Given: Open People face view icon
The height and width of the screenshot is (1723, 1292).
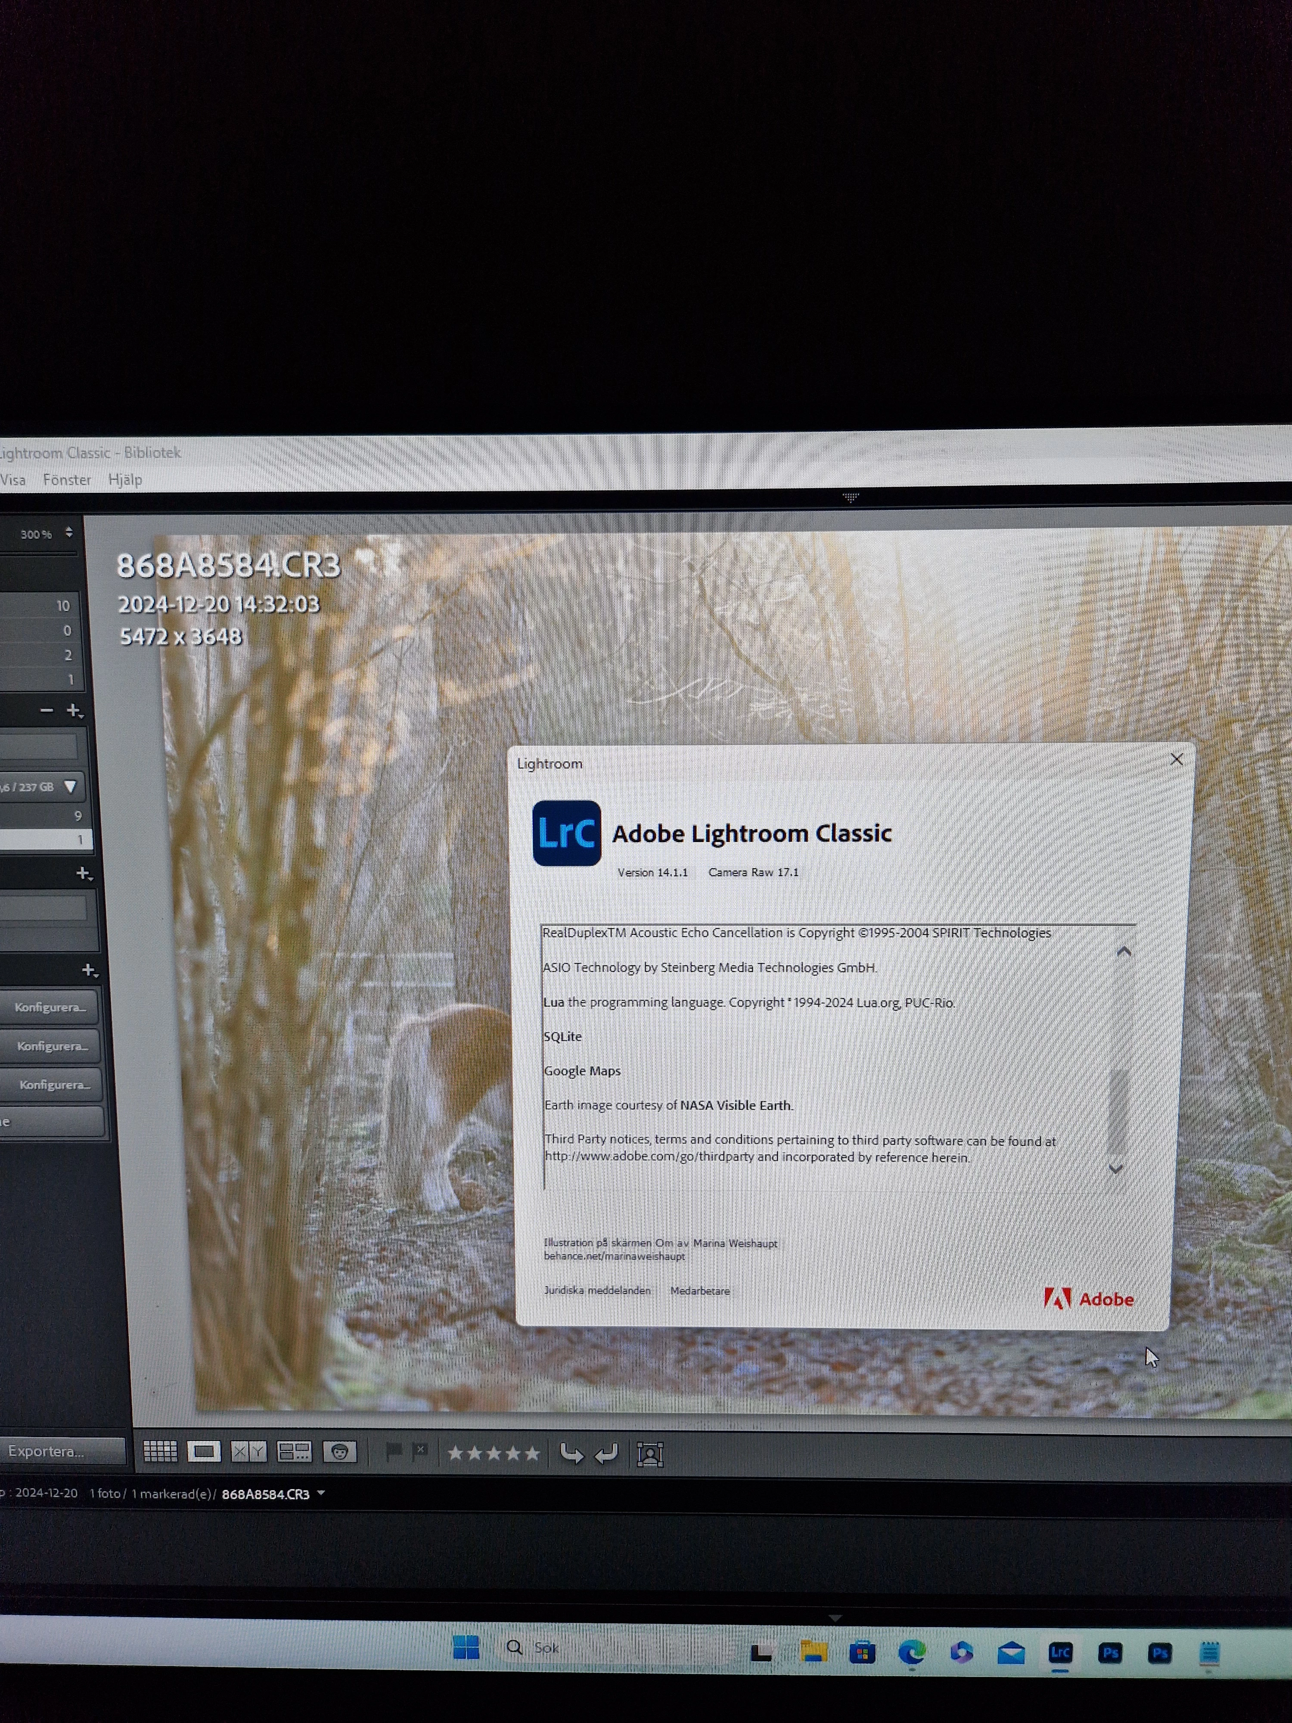Looking at the screenshot, I should click(339, 1452).
